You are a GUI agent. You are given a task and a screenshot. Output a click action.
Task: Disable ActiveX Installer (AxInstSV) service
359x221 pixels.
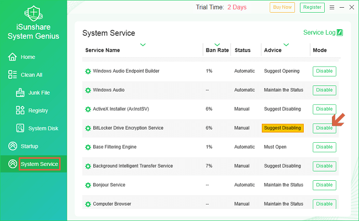324,109
